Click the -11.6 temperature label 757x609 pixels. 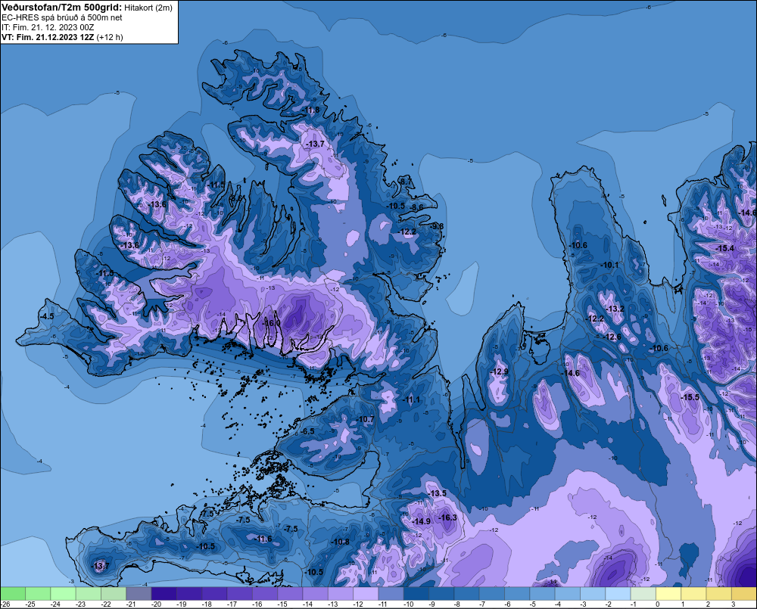[263, 539]
